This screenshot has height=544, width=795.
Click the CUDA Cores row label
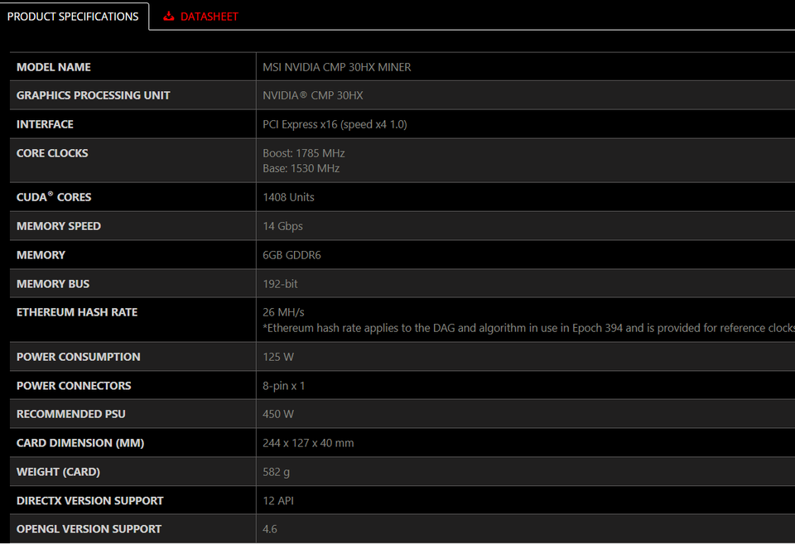(54, 197)
